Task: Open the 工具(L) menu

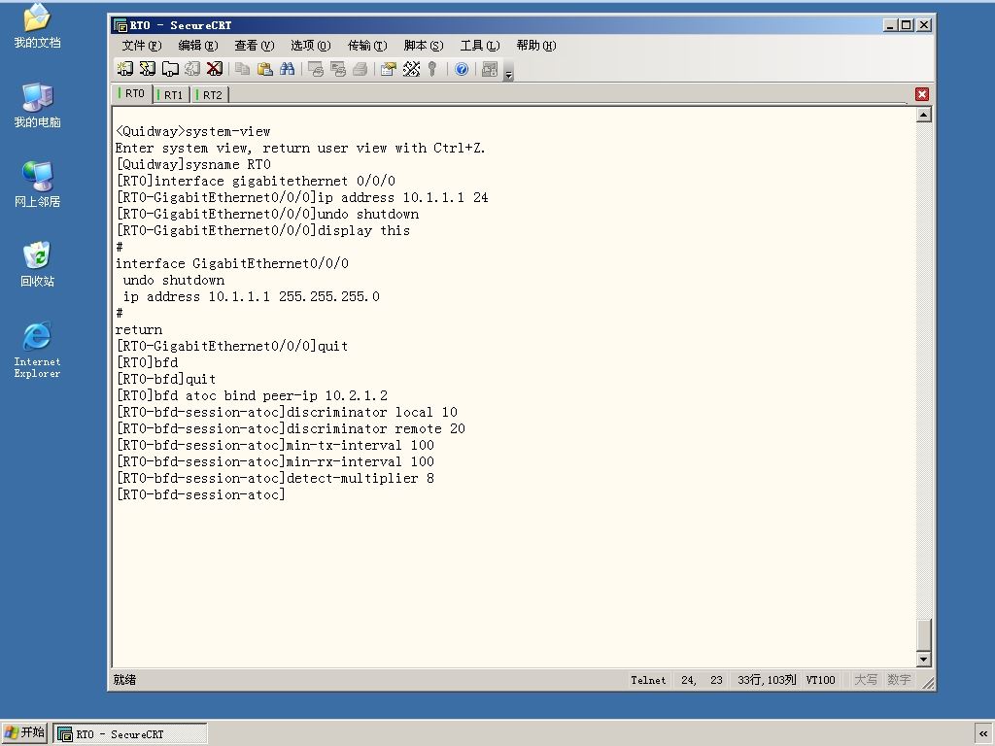Action: [x=480, y=46]
